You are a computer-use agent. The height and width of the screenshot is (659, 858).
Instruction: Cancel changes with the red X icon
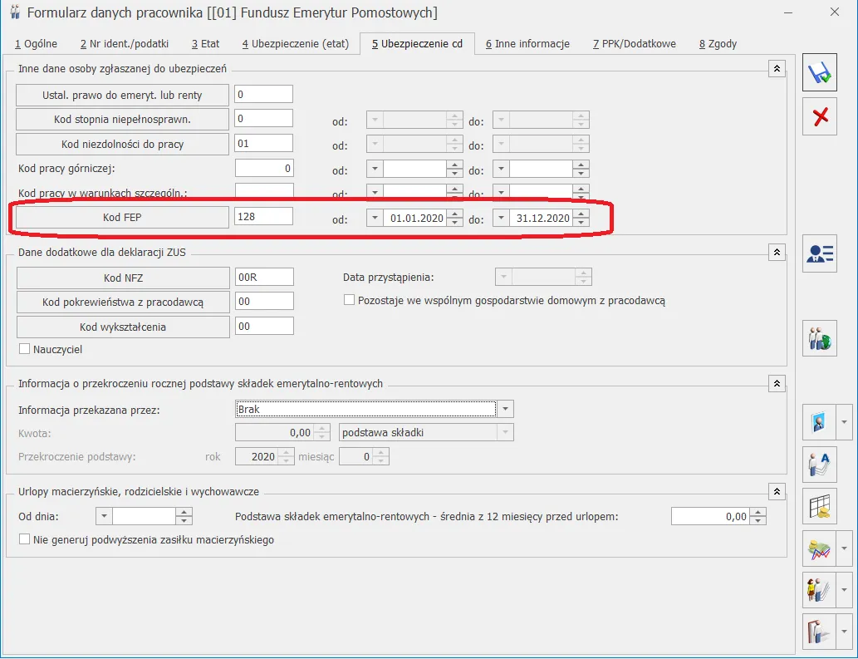820,116
